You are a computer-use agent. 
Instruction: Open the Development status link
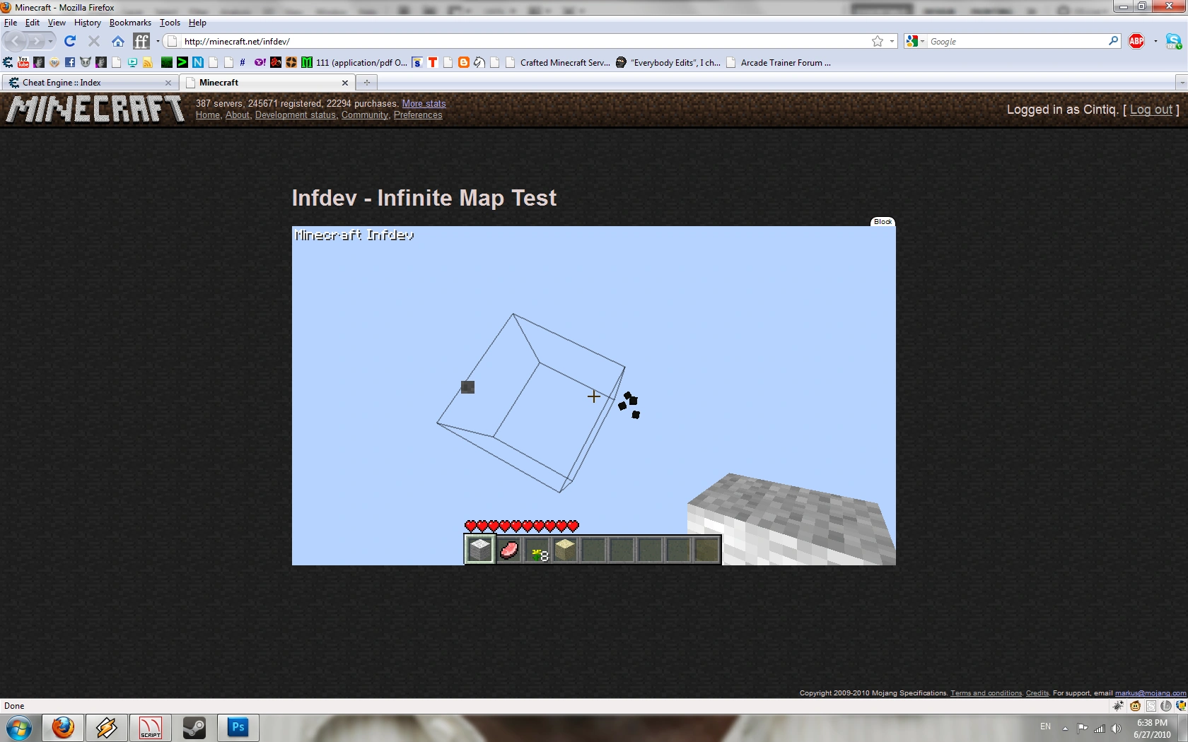pos(295,115)
